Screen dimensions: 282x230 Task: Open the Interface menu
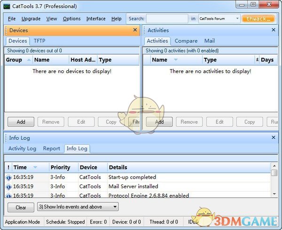pos(96,19)
